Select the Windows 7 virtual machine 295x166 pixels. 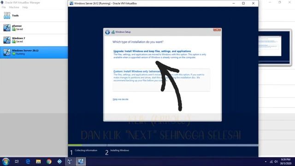tap(34, 40)
